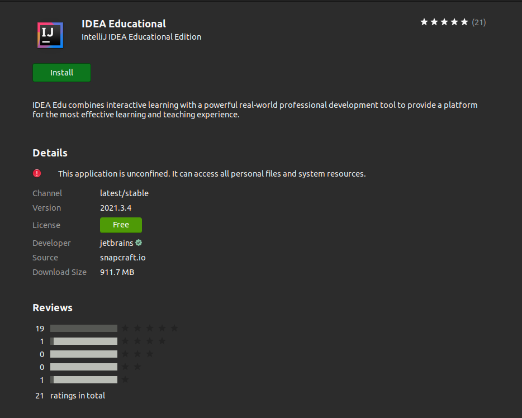Viewport: 522px width, 418px height.
Task: Click the (21) review count
Action: pos(479,22)
